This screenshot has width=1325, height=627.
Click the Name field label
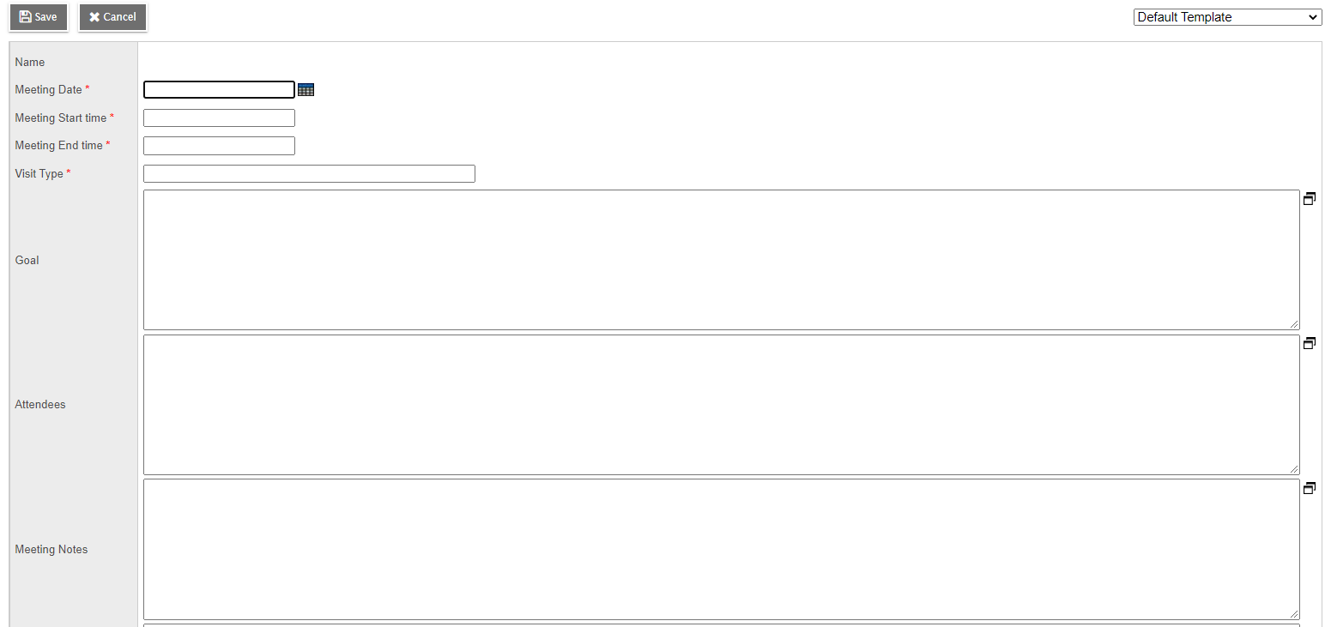[x=30, y=63]
